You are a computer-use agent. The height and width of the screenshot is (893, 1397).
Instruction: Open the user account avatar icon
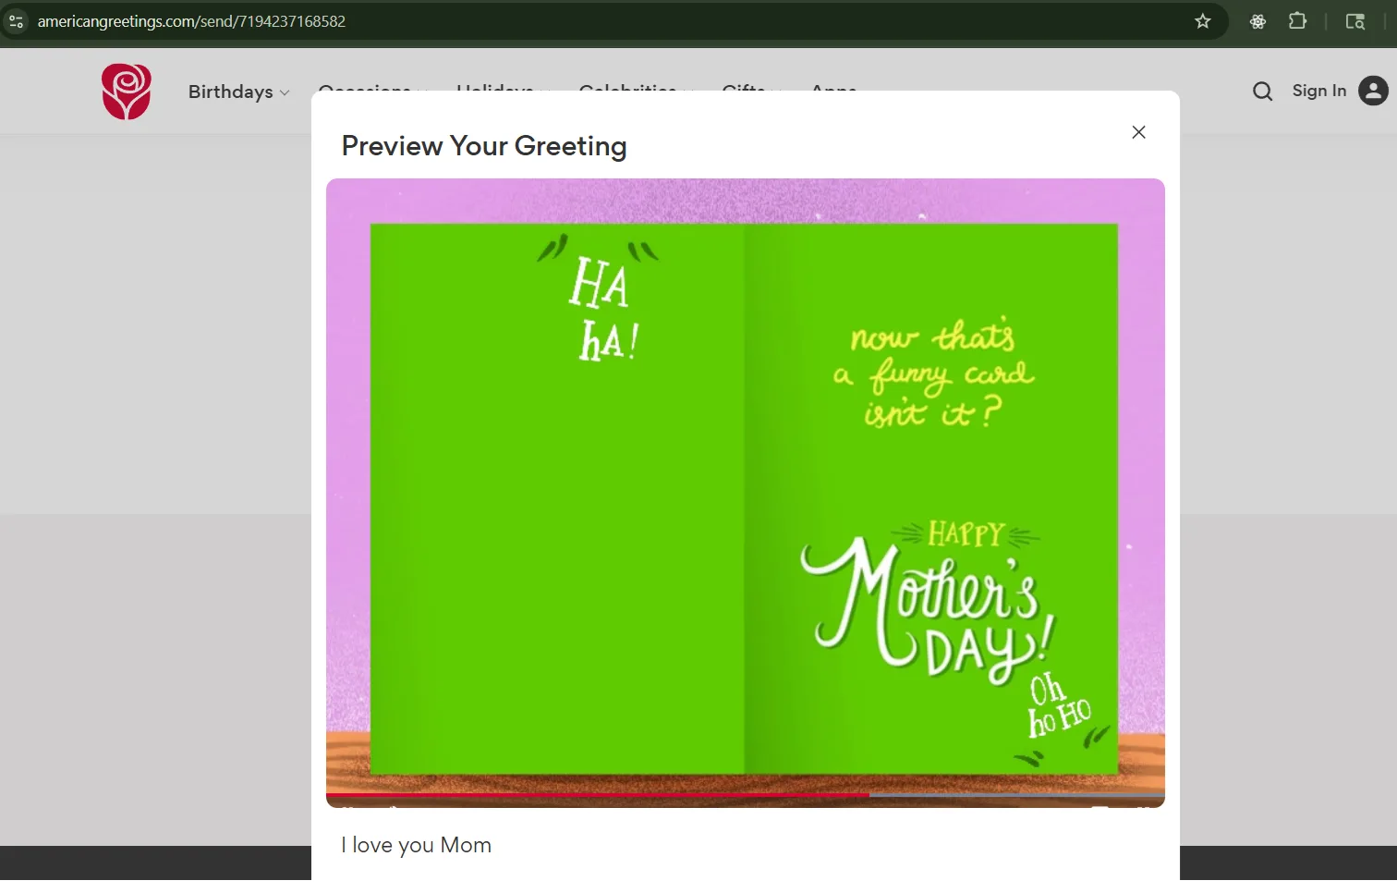pyautogui.click(x=1373, y=91)
